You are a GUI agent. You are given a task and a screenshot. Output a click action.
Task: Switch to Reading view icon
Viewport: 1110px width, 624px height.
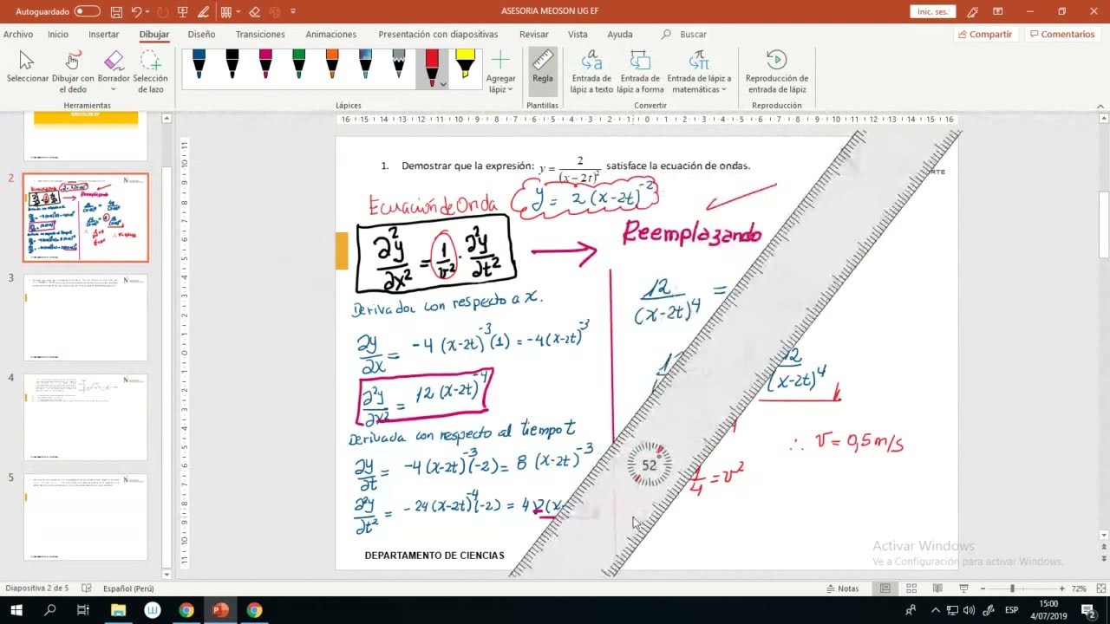coord(937,588)
